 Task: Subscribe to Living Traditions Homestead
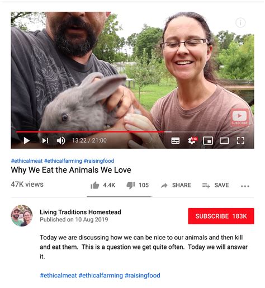click(x=221, y=216)
